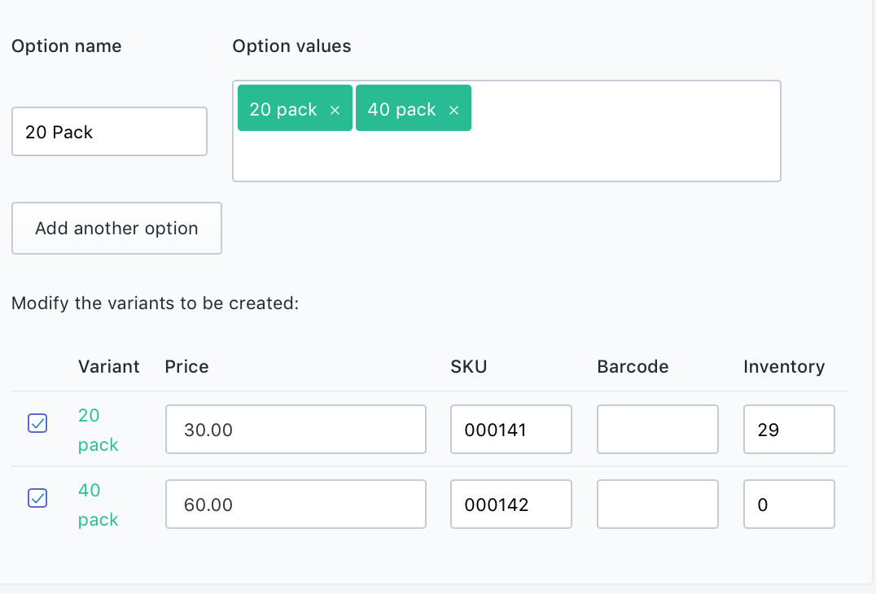Click the SKU field containing 000141
Image resolution: width=876 pixels, height=594 pixels.
click(x=511, y=430)
